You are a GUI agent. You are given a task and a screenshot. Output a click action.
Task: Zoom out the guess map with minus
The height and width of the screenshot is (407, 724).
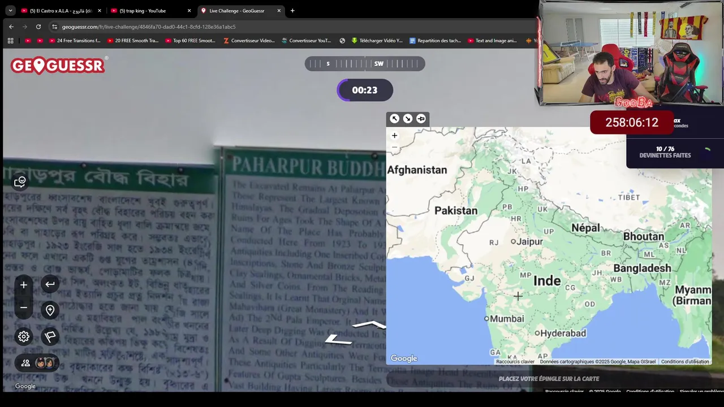(394, 148)
